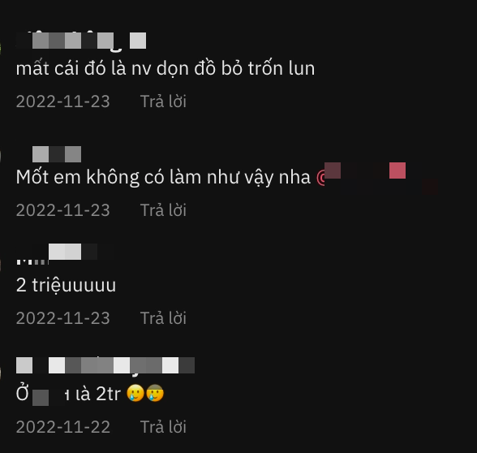This screenshot has height=453, width=477.
Task: Click the 2022-11-23 date under the first comment
Action: [63, 101]
